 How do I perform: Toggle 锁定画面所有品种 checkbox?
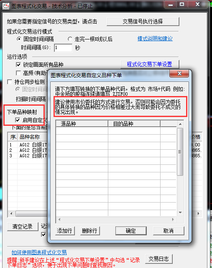tap(18, 65)
